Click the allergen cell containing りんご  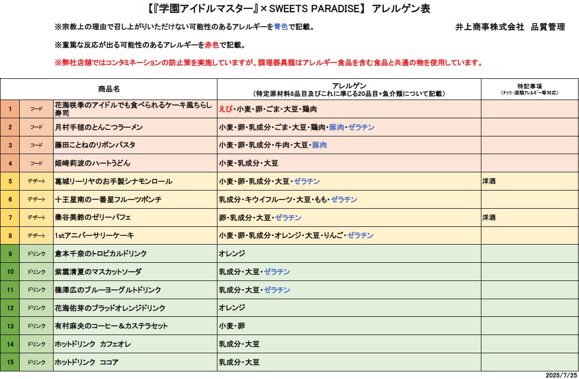point(349,236)
